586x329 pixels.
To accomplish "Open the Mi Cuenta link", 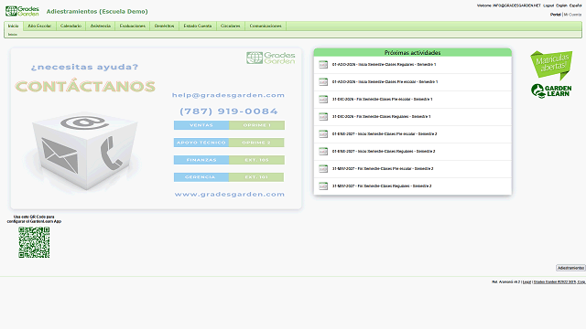I will tap(572, 15).
